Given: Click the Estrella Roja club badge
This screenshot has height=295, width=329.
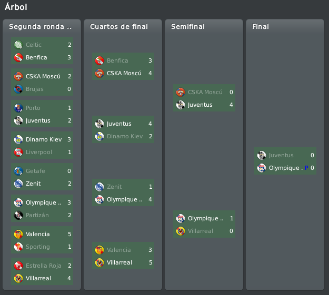Looking at the screenshot, I should click(18, 266).
